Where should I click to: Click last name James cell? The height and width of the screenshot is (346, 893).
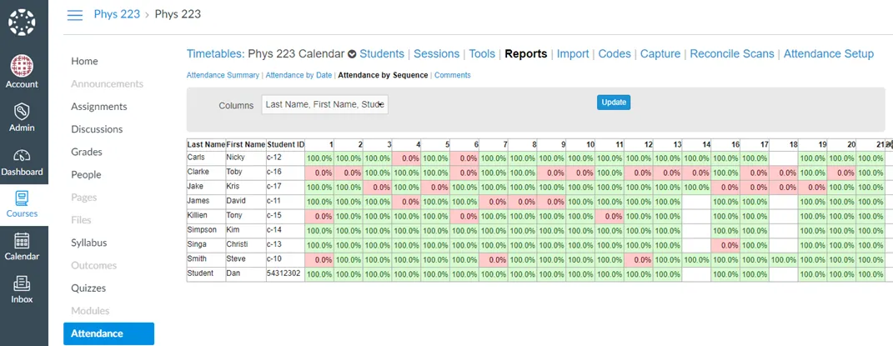pos(206,202)
